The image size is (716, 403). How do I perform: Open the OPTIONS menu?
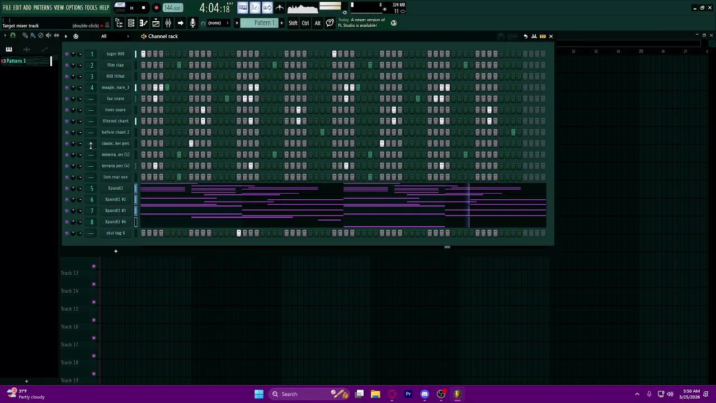pyautogui.click(x=74, y=8)
